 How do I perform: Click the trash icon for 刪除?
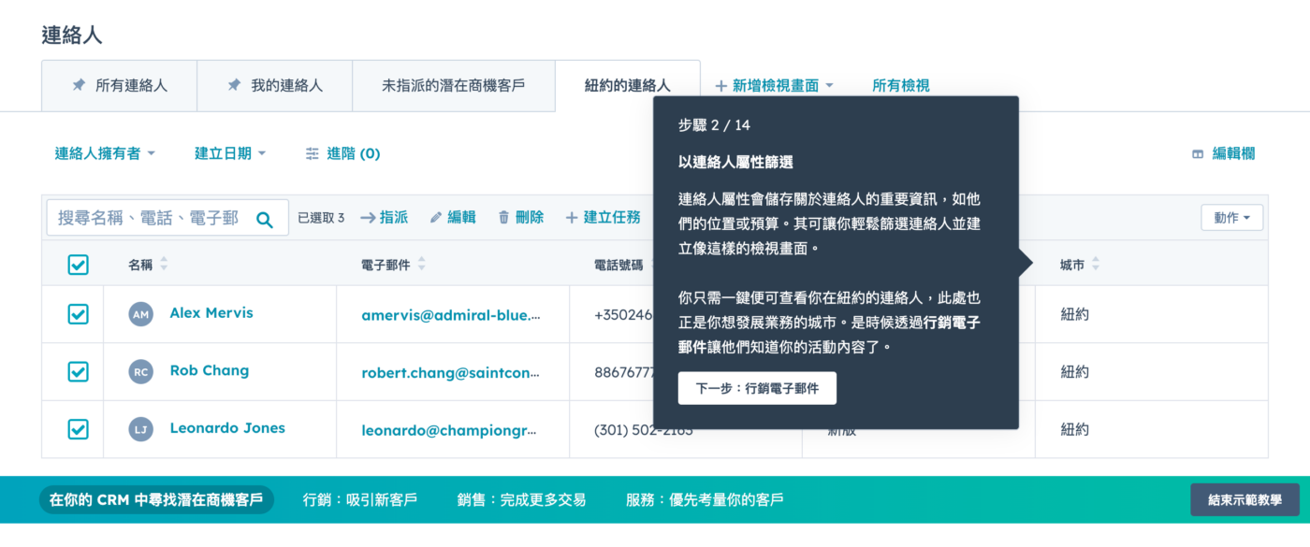point(503,218)
